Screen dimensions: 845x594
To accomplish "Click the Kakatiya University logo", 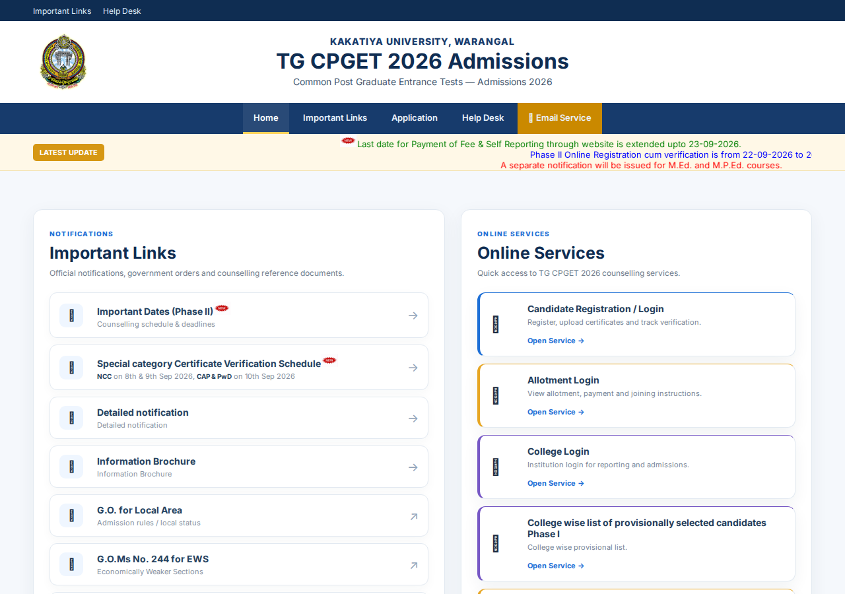I will pyautogui.click(x=63, y=61).
